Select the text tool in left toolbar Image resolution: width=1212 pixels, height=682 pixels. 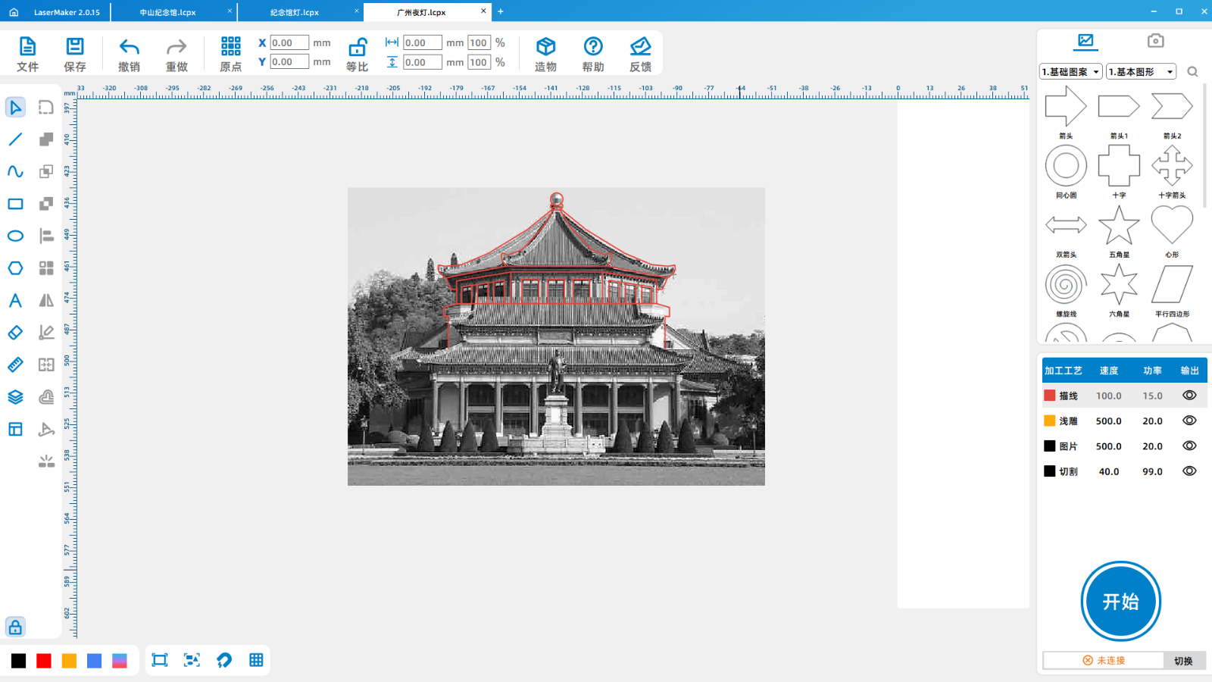click(15, 301)
